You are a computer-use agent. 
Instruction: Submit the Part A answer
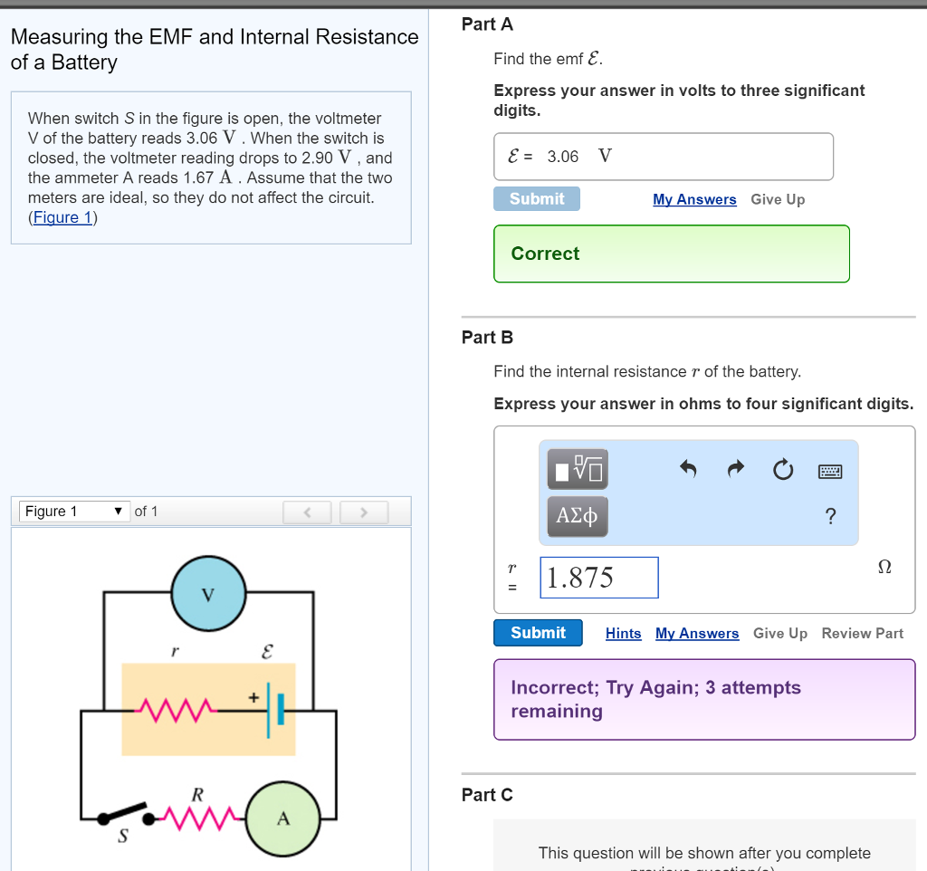pyautogui.click(x=536, y=197)
